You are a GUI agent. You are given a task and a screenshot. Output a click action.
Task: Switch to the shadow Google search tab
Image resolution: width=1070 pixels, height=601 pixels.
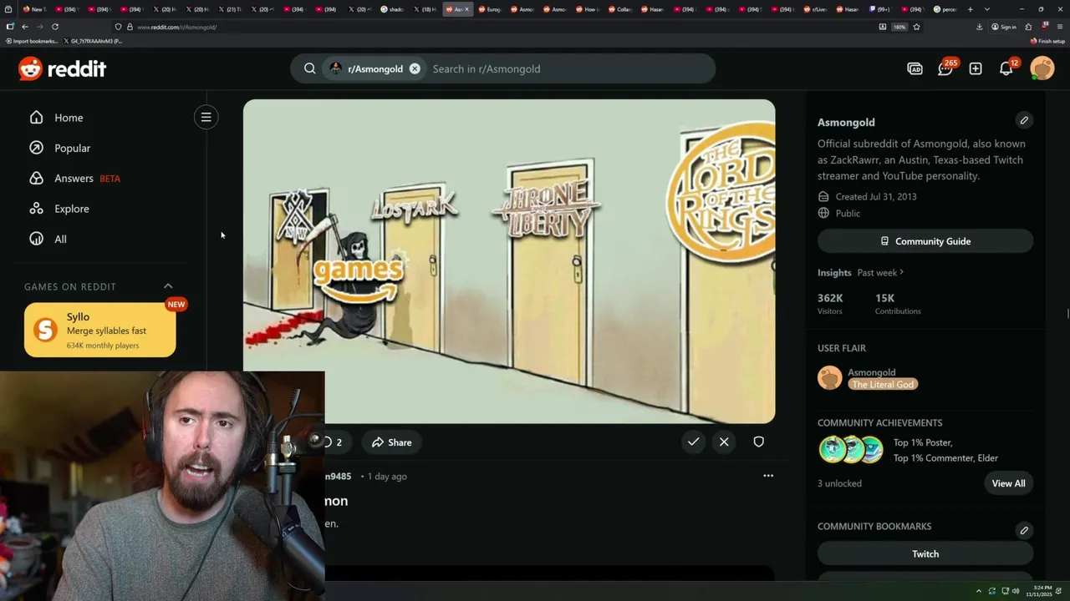coord(393,9)
